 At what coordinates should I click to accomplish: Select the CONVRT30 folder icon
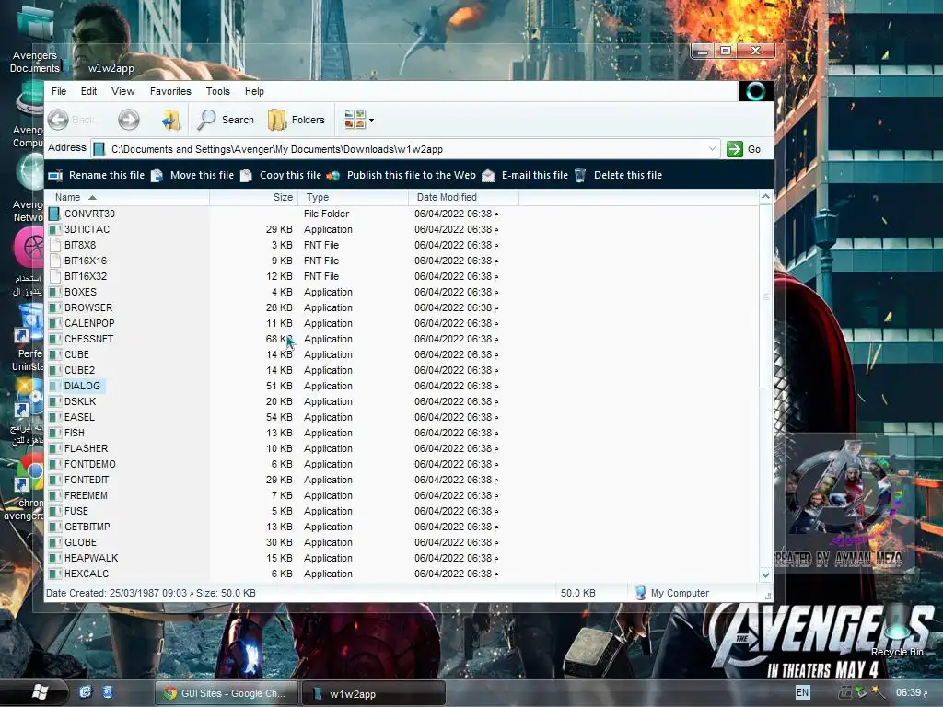coord(54,214)
